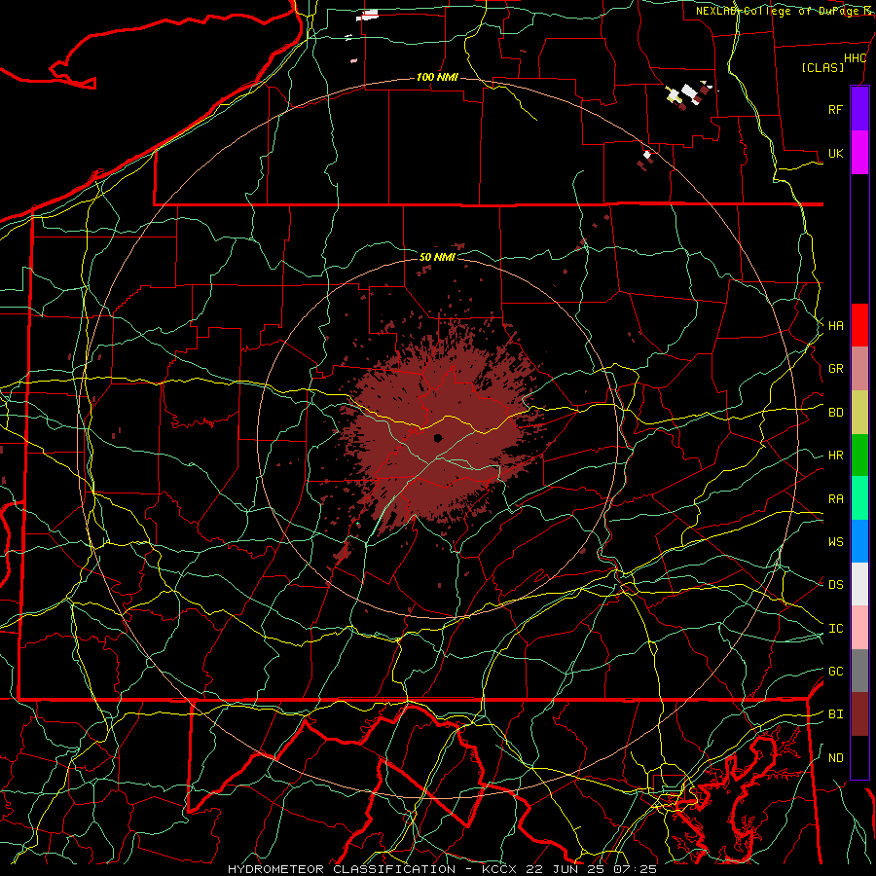Viewport: 876px width, 876px height.
Task: Click the ND black legend swatch
Action: pyautogui.click(x=859, y=757)
